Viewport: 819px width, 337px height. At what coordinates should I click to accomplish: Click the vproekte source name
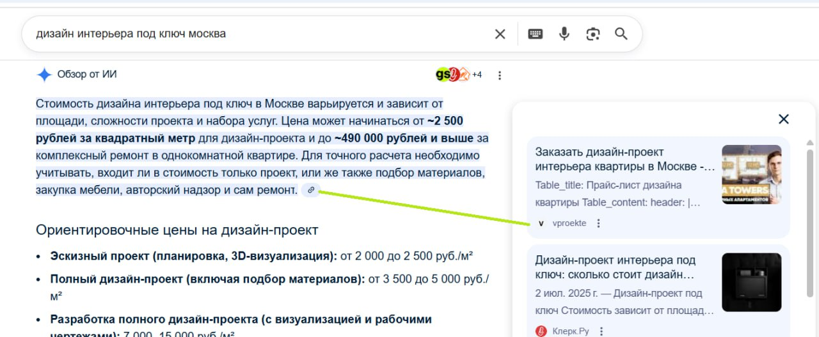pos(569,223)
